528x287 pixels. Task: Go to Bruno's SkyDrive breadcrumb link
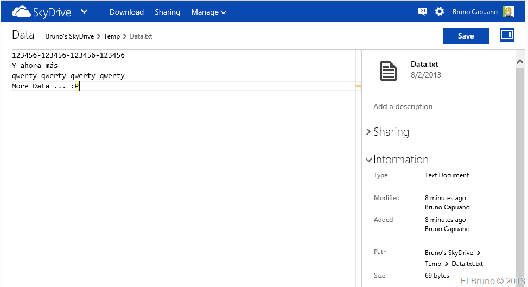69,36
